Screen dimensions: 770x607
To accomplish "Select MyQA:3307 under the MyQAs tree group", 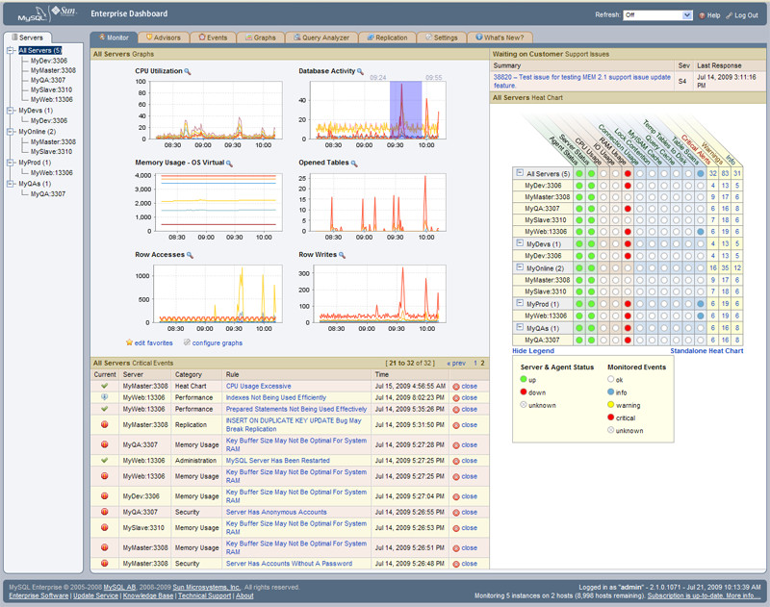I will [x=48, y=193].
